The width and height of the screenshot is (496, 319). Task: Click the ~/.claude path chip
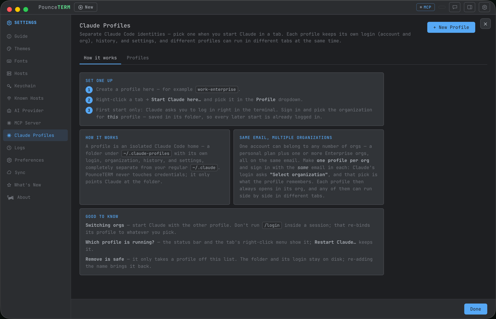click(x=204, y=168)
